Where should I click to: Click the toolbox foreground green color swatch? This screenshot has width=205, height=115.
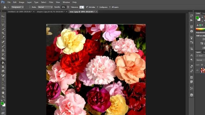[2, 103]
